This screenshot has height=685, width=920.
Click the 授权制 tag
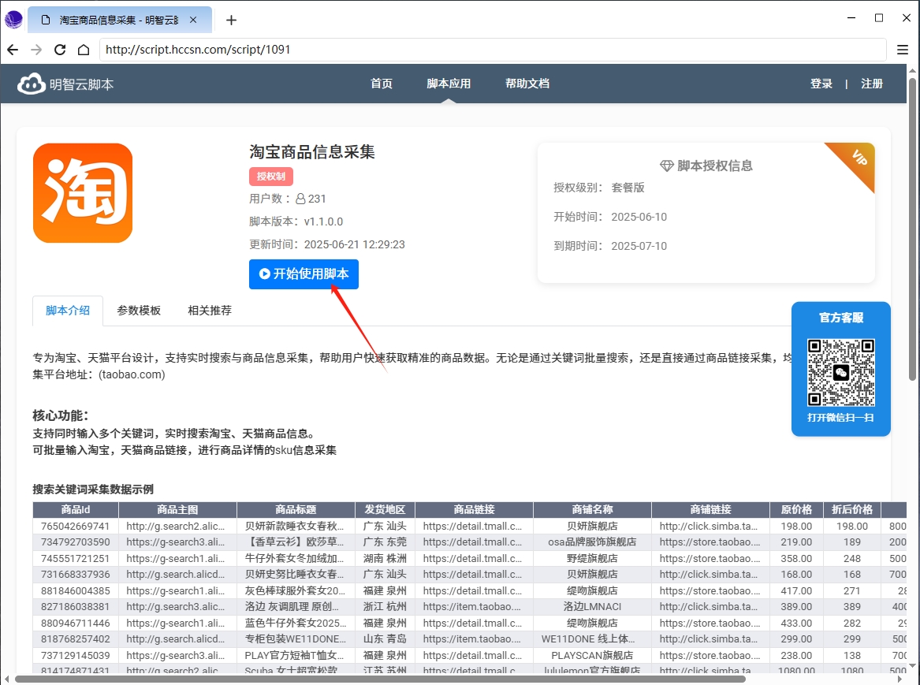pyautogui.click(x=271, y=177)
